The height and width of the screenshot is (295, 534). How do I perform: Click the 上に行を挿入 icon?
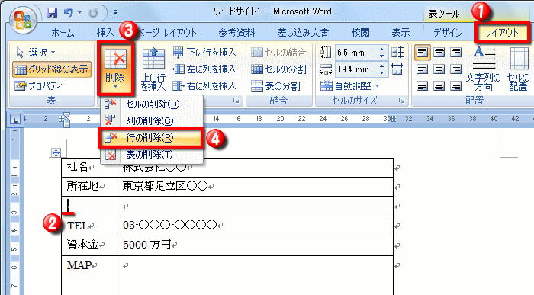tap(153, 69)
